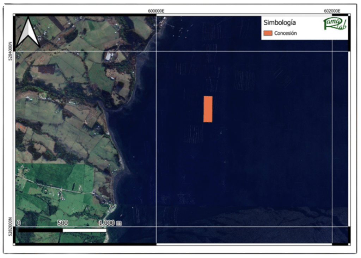Click the 600000E and 5284000N grid intersection
Viewport: 361px width, 258px height.
[156, 51]
